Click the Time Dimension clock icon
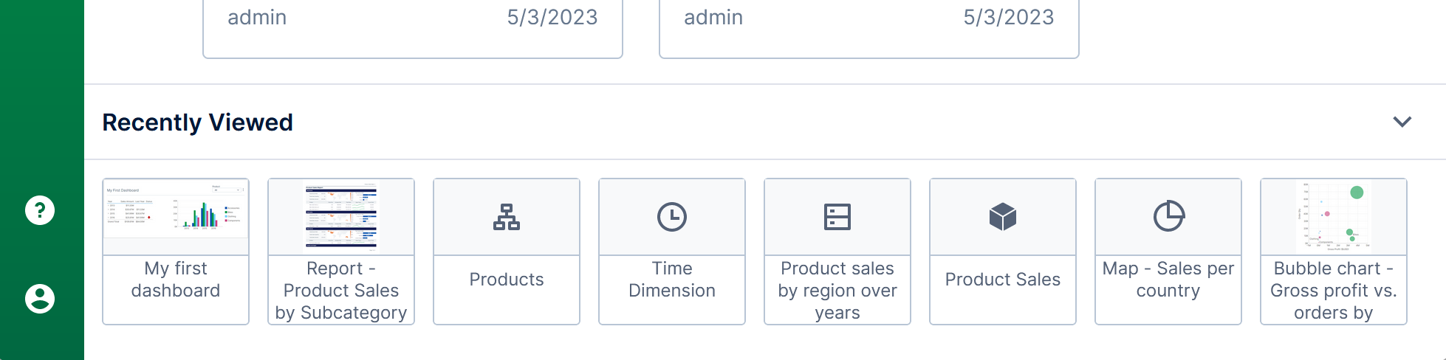1446x360 pixels. tap(672, 217)
